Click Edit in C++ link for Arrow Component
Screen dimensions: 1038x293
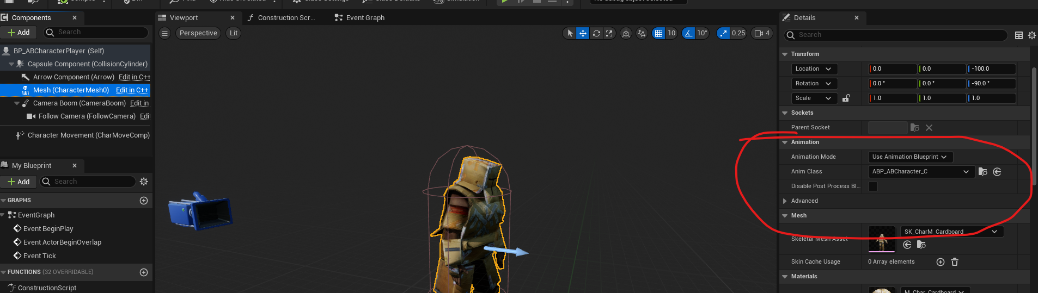[135, 77]
